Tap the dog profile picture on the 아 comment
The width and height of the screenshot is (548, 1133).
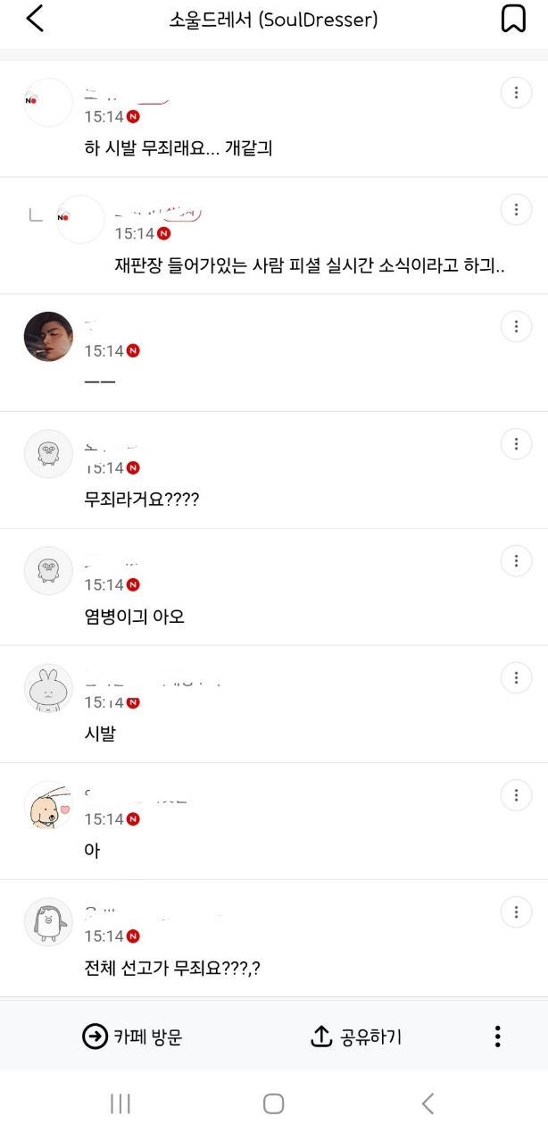47,806
